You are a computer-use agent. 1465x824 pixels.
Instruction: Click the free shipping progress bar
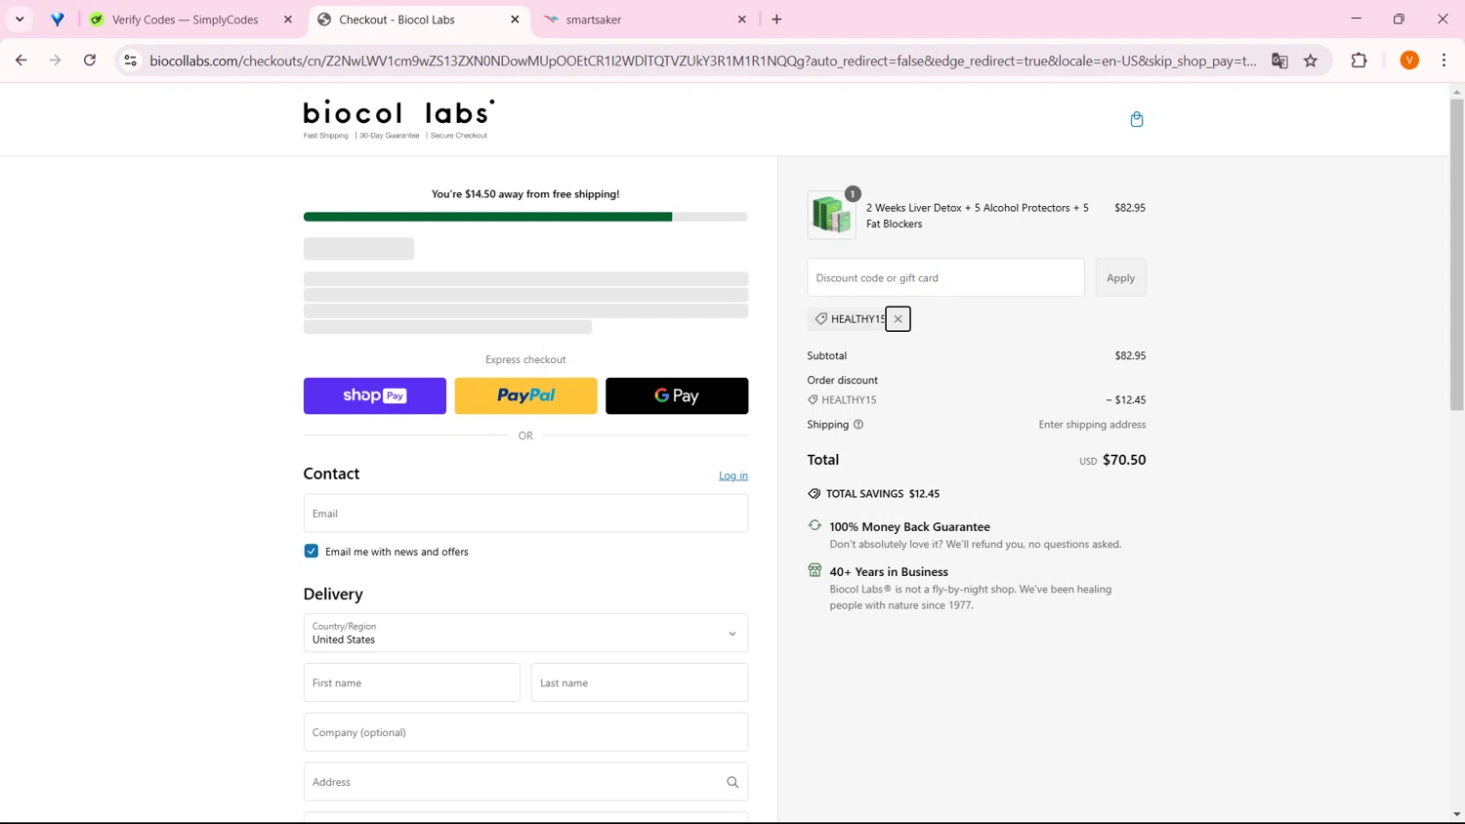[525, 217]
